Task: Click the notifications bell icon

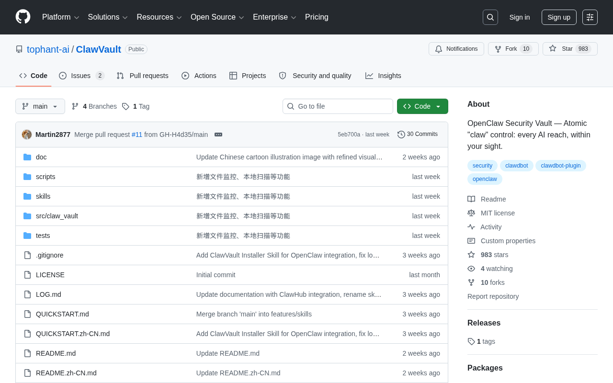Action: [438, 49]
